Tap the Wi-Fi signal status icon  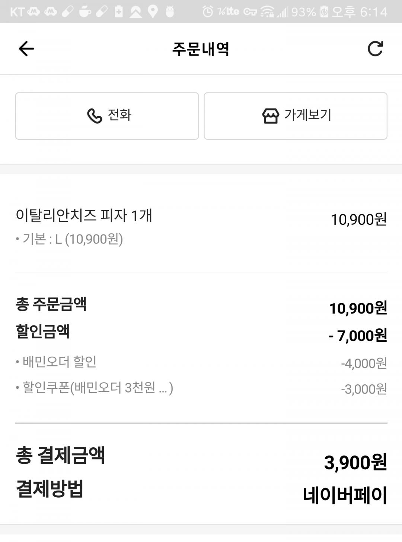coord(267,12)
